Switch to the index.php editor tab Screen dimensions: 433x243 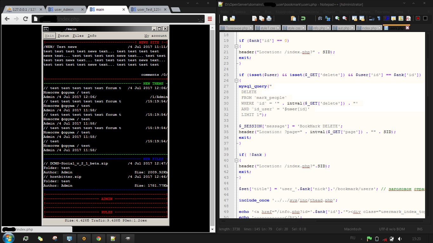(369, 28)
